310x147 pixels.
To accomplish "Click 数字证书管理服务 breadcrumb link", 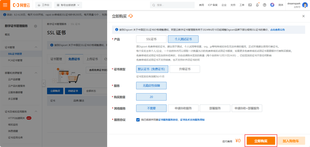I will point(57,24).
